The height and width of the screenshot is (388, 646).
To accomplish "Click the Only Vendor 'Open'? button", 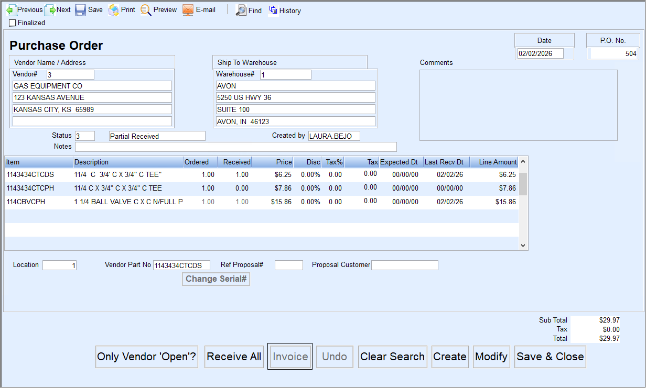I will 147,357.
